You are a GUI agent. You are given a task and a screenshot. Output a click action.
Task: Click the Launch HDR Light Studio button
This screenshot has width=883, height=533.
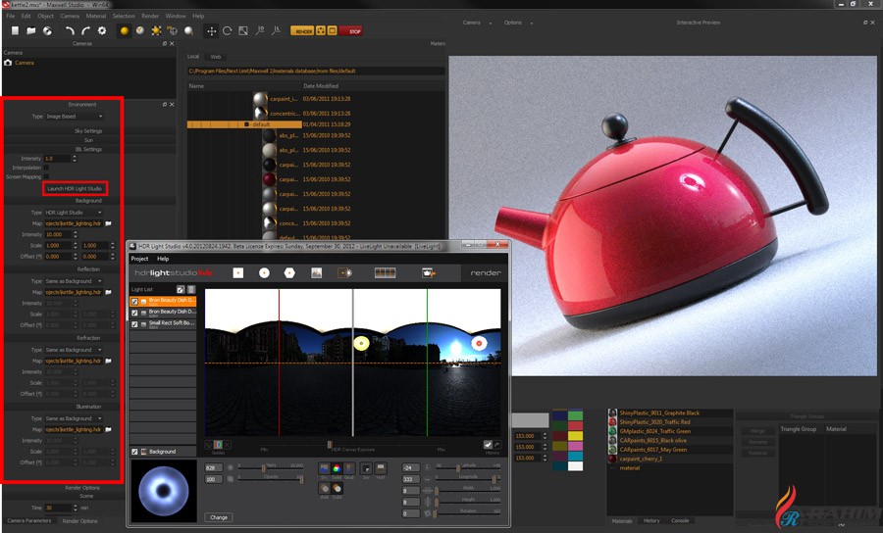point(75,188)
